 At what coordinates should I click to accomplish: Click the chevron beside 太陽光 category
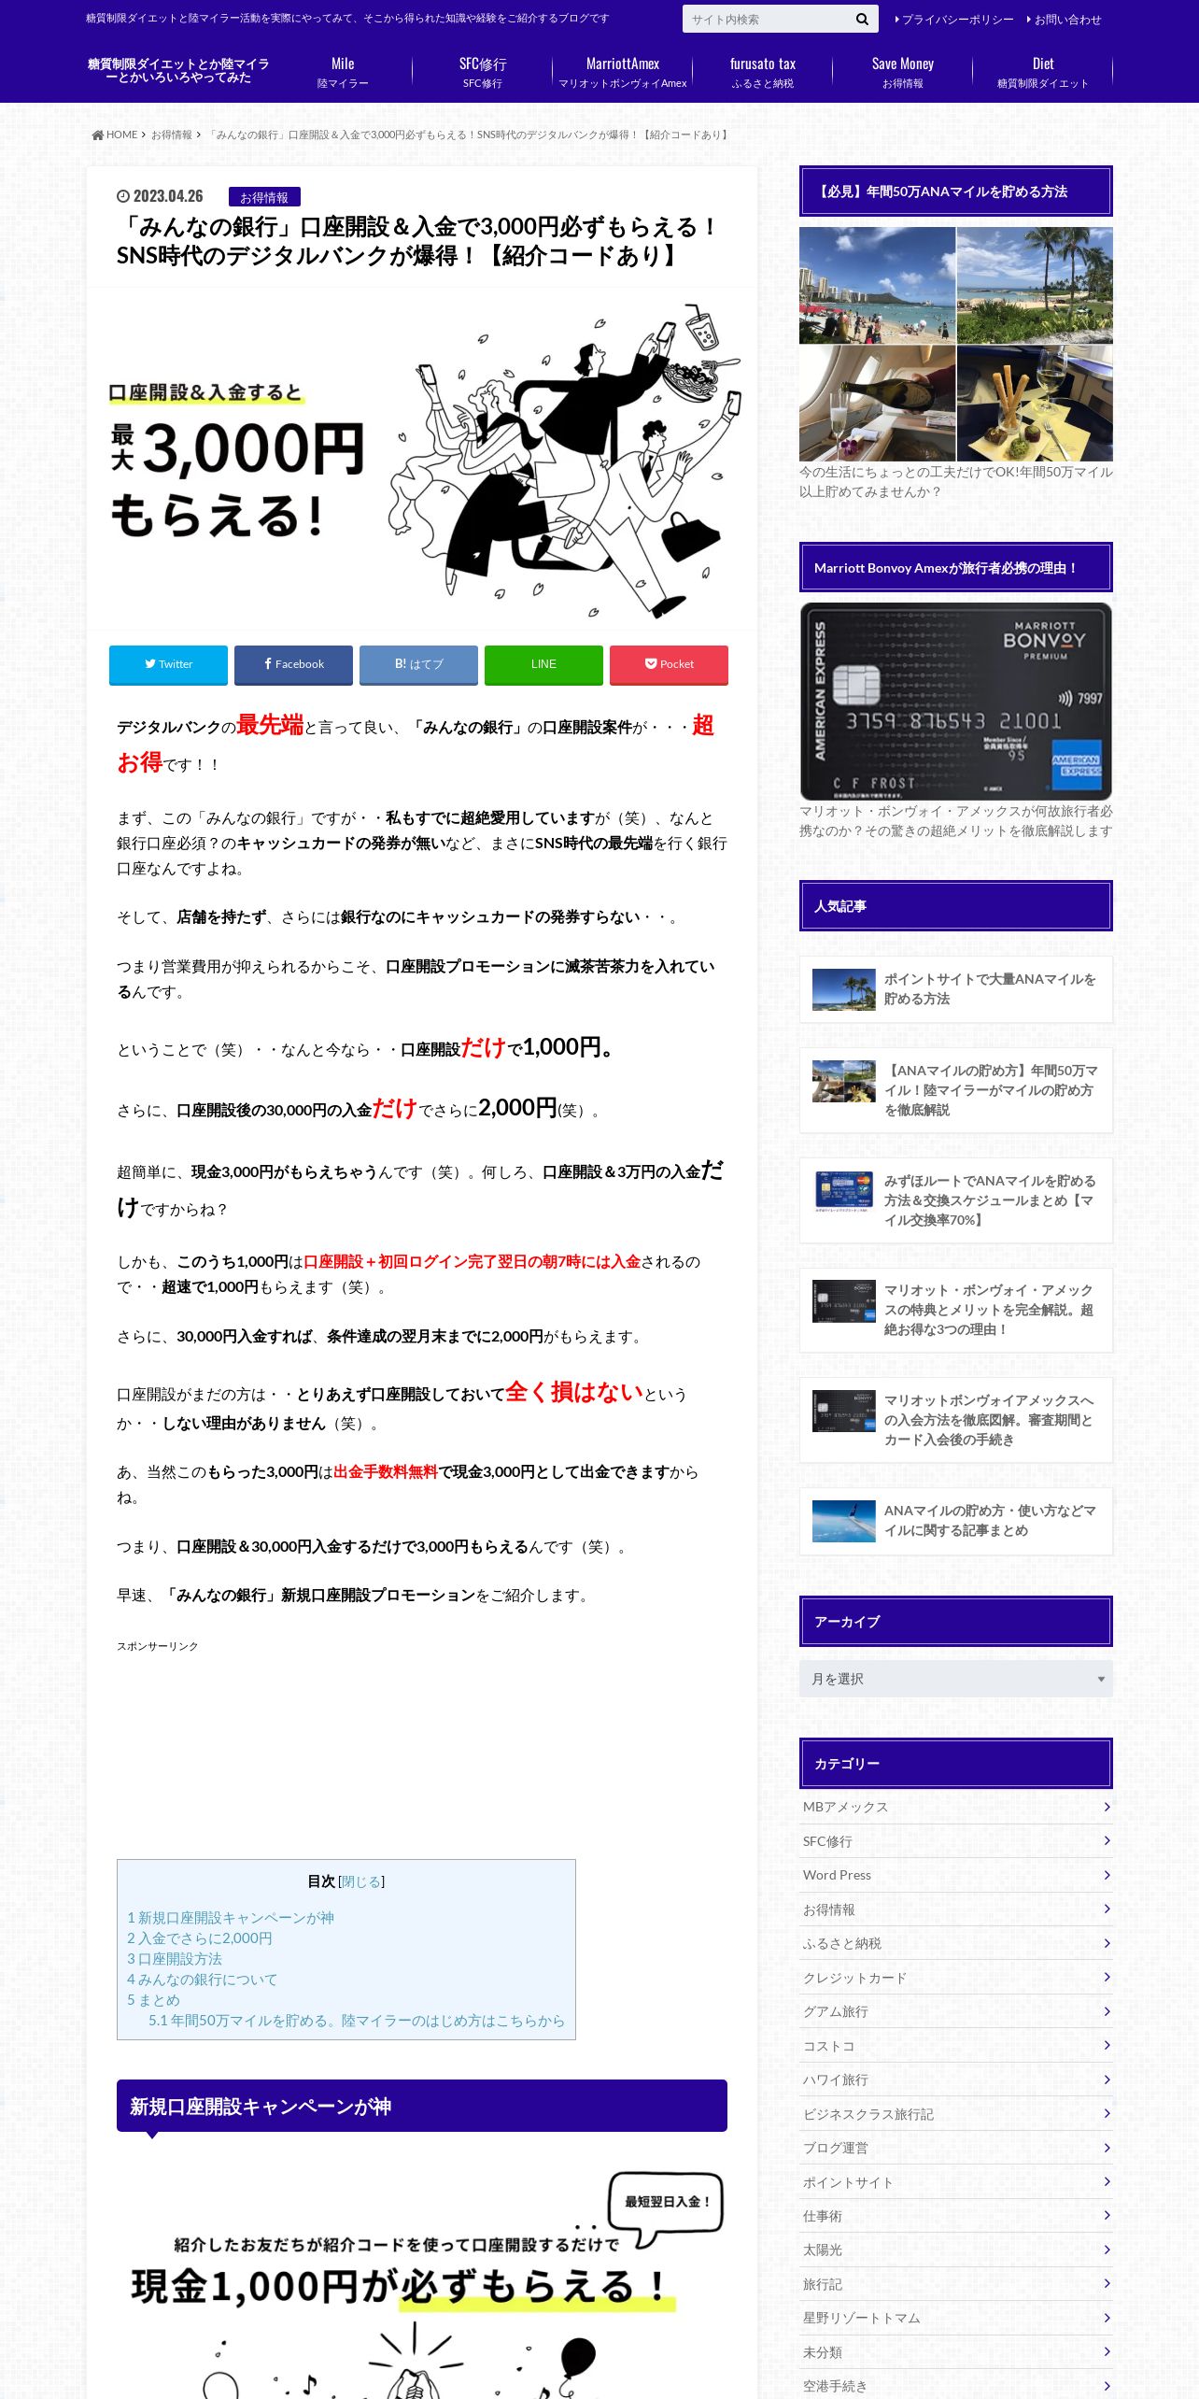point(1107,2250)
